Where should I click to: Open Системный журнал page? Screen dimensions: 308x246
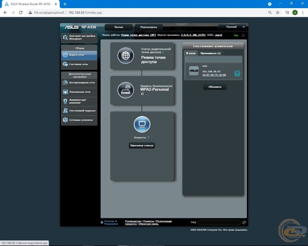(79, 111)
